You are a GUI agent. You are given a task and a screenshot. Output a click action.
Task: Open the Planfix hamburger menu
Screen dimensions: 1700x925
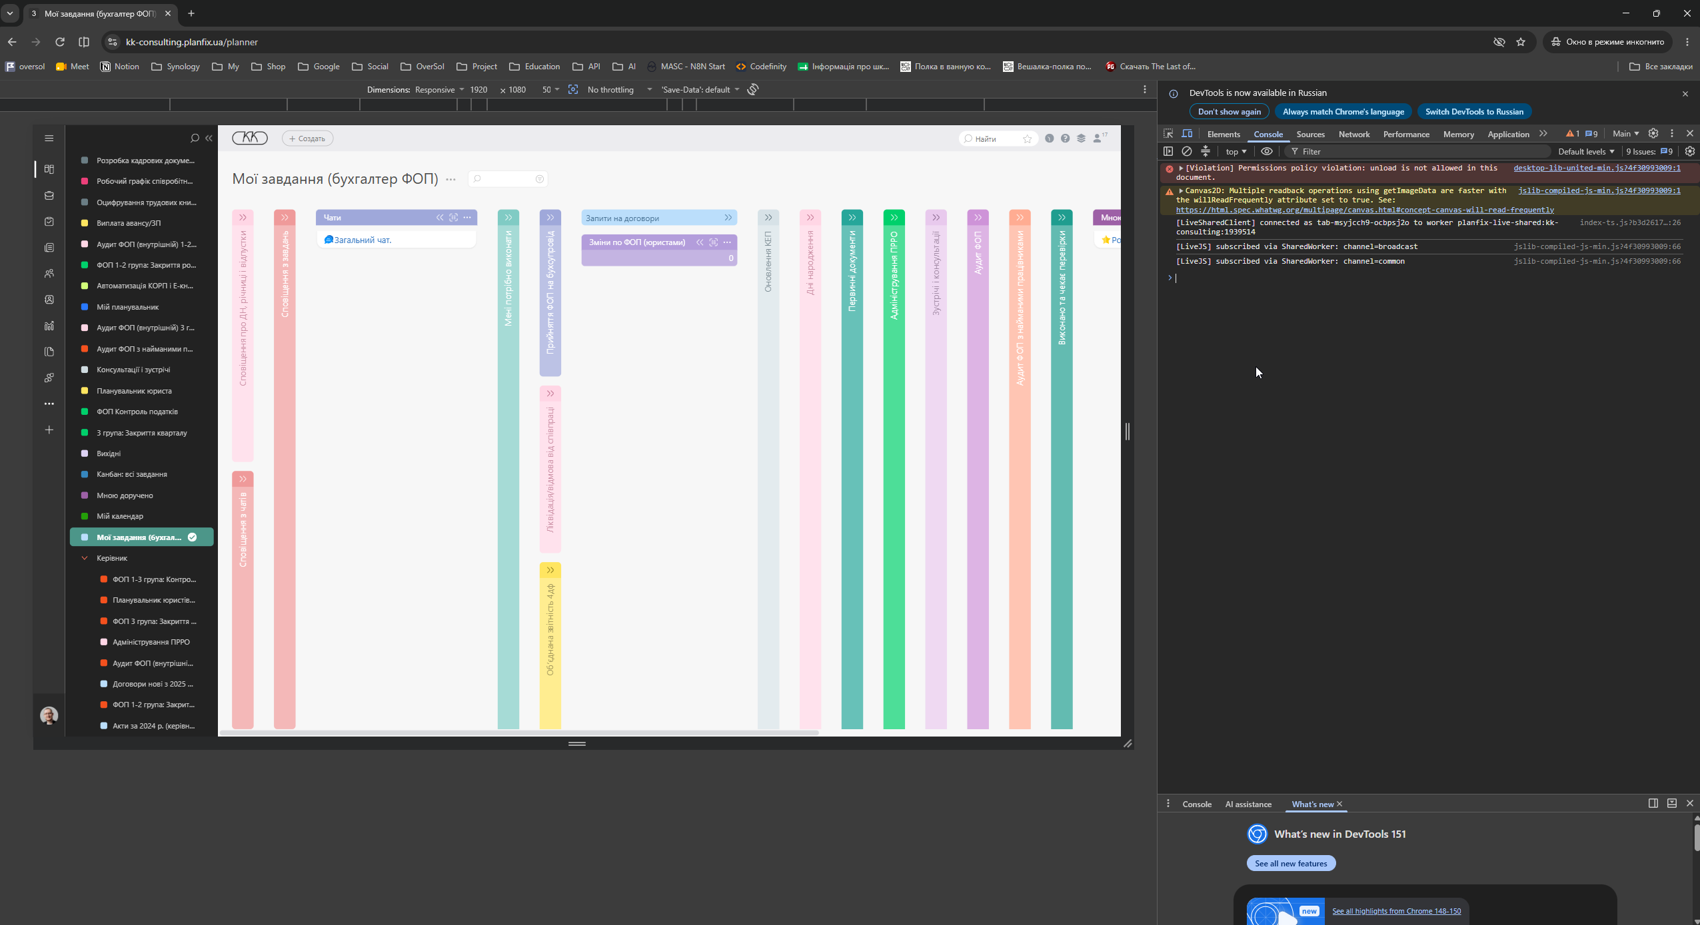click(x=49, y=138)
